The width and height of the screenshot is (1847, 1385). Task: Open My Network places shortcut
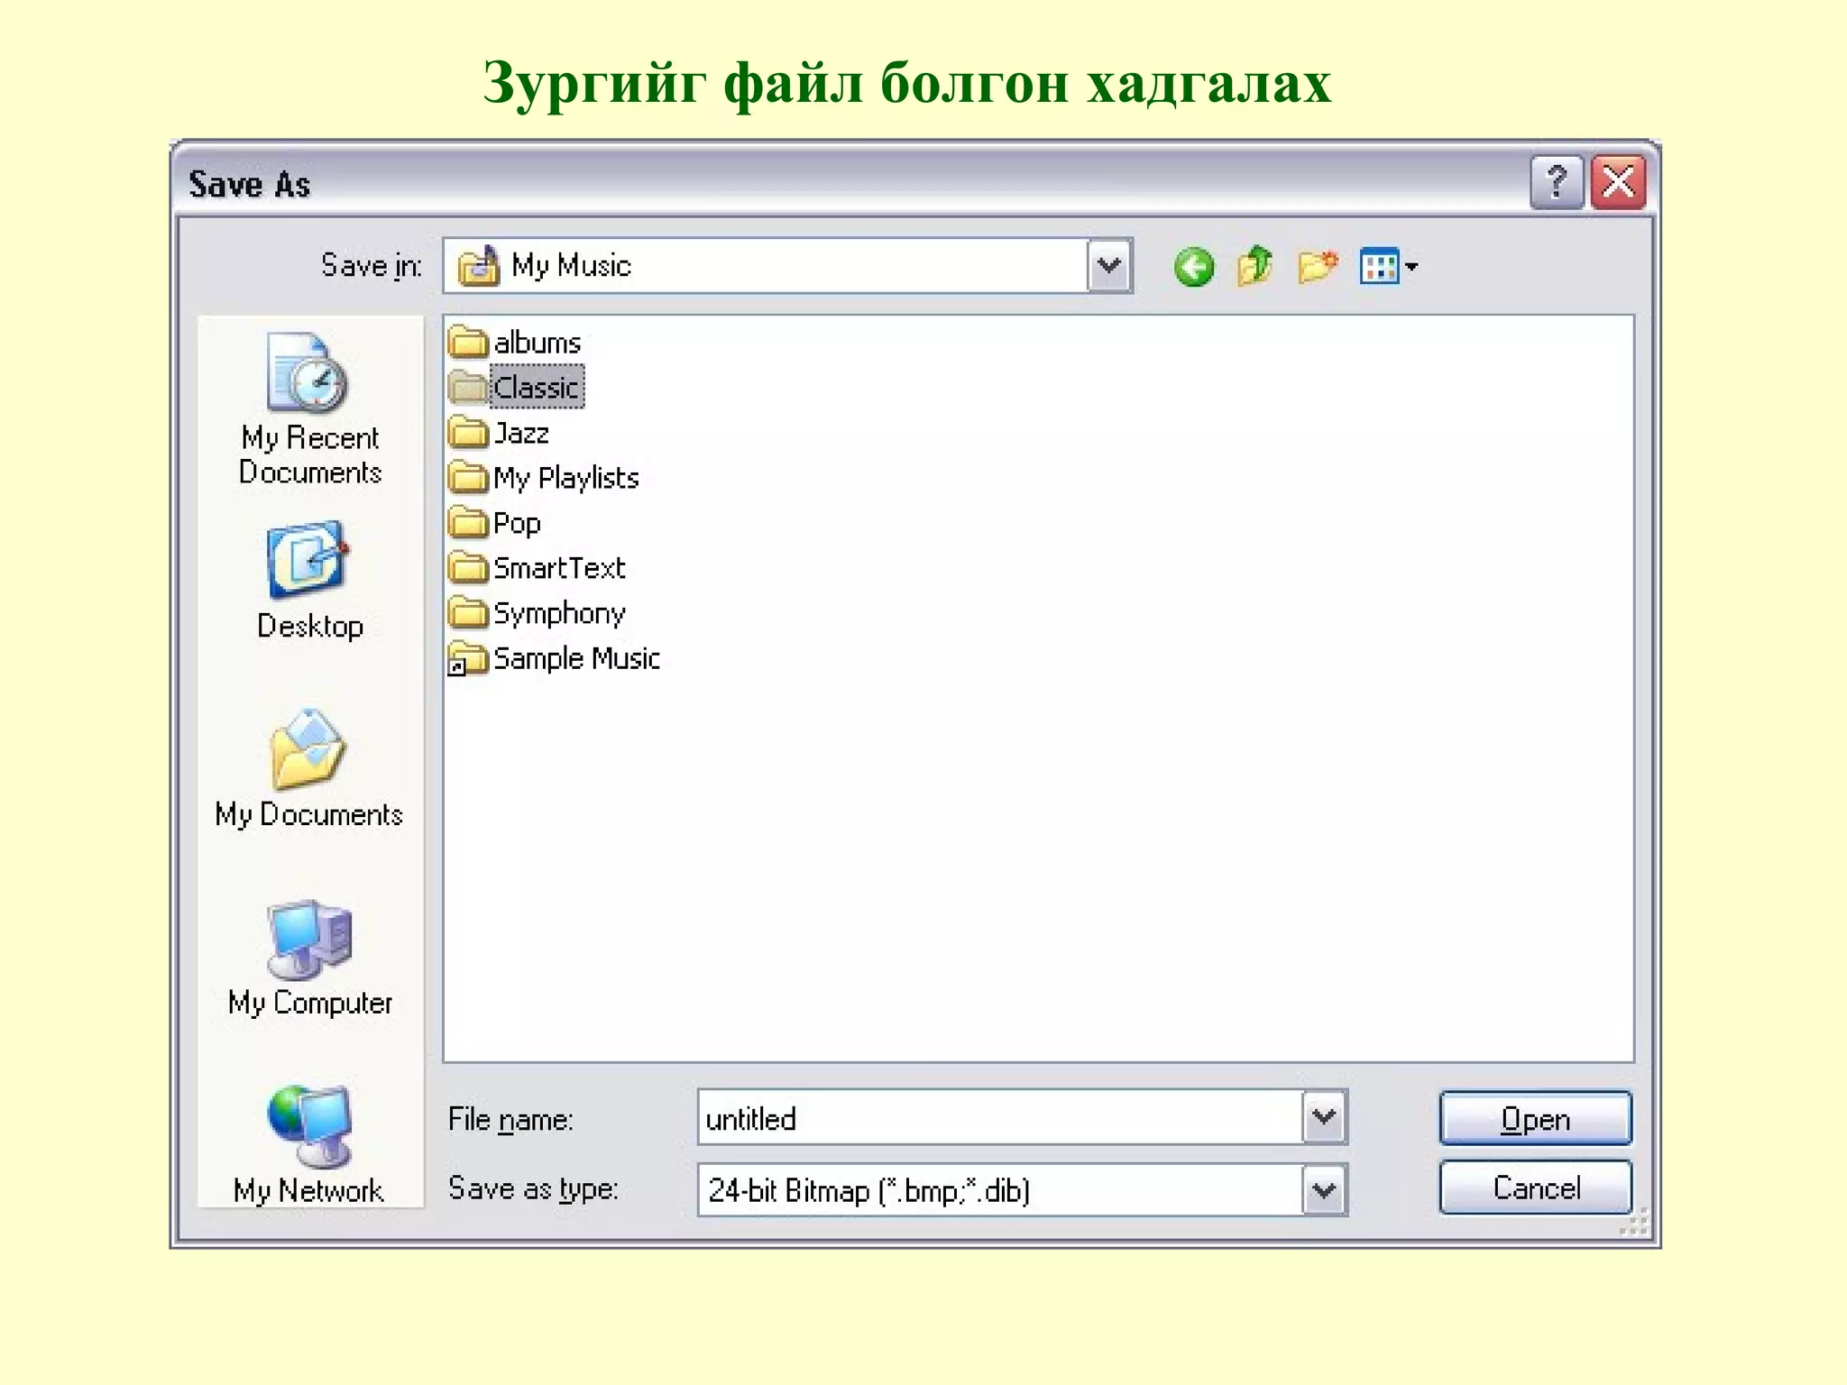pos(309,1145)
